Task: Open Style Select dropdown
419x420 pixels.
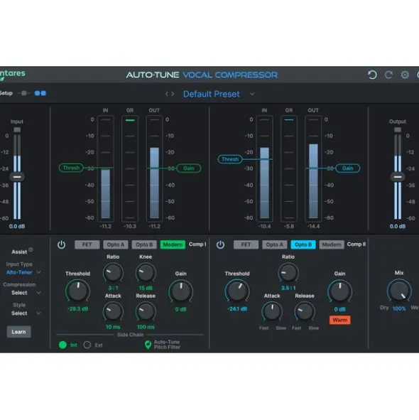Action: (26, 313)
